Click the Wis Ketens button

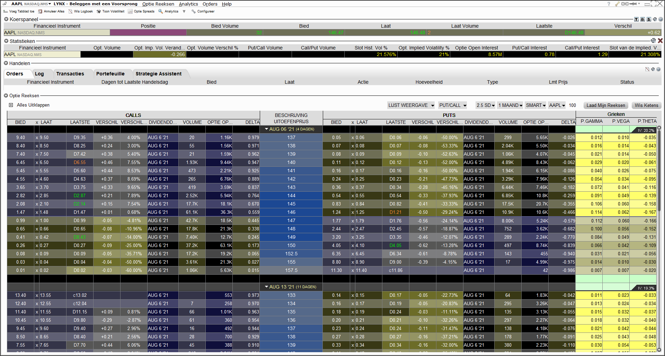[646, 105]
